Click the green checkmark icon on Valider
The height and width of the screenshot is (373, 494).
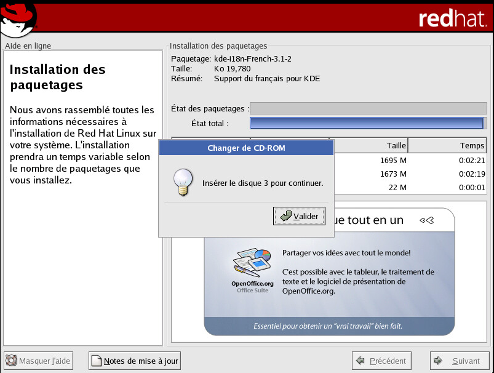[285, 216]
